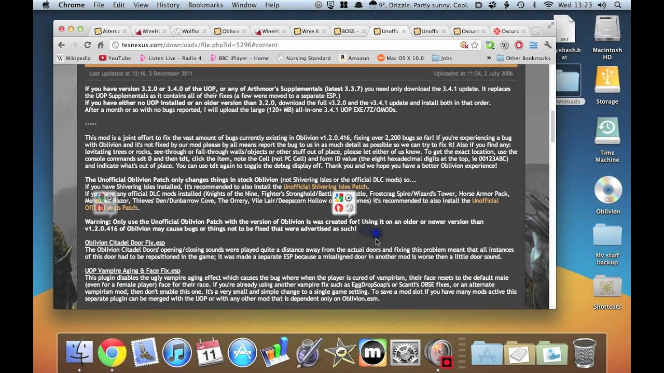664x373 pixels.
Task: Click the blue stacked-bars extension icon in toolbar
Action: click(x=533, y=45)
